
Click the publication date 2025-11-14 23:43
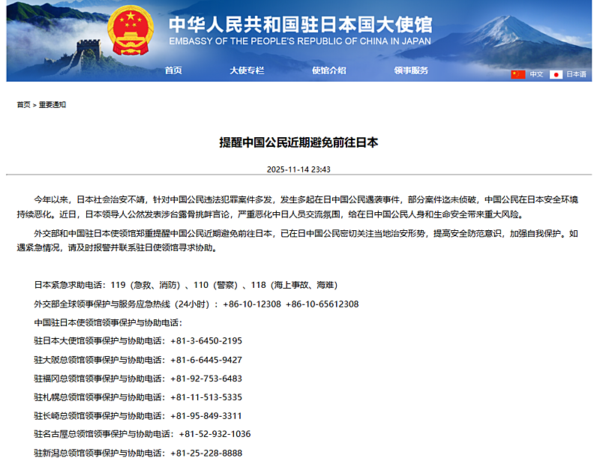(299, 169)
